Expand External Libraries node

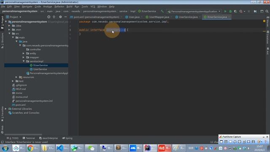pyautogui.click(x=6, y=109)
